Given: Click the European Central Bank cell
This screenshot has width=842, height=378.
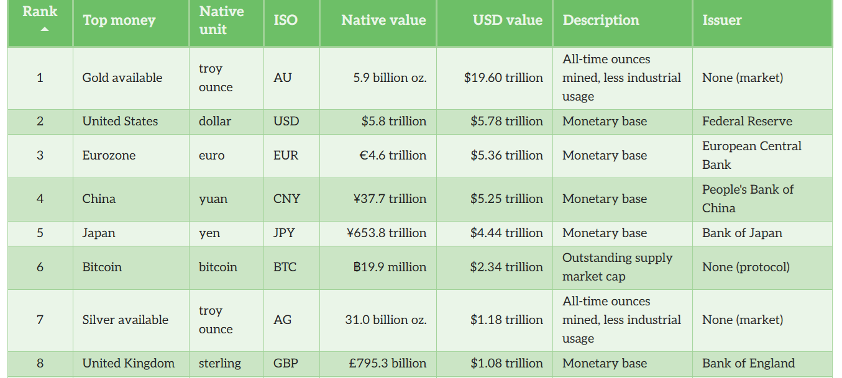Looking at the screenshot, I should (751, 155).
